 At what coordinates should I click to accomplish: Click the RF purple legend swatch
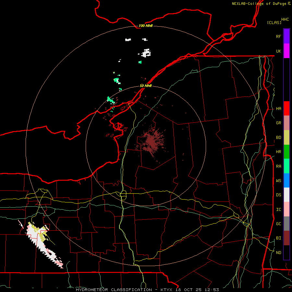[286, 36]
